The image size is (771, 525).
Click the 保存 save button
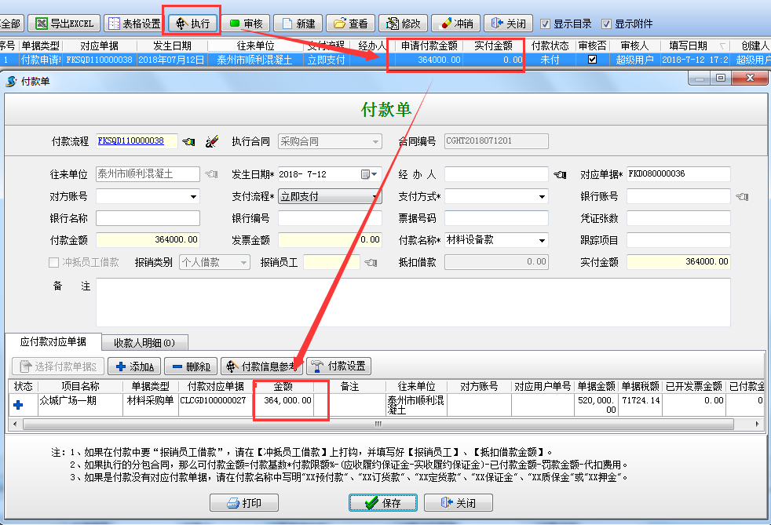coord(382,503)
